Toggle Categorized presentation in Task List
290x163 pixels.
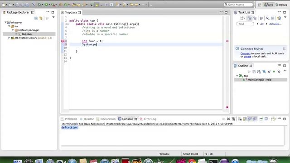(x=250, y=18)
